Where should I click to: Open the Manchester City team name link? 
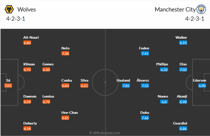coord(175,9)
